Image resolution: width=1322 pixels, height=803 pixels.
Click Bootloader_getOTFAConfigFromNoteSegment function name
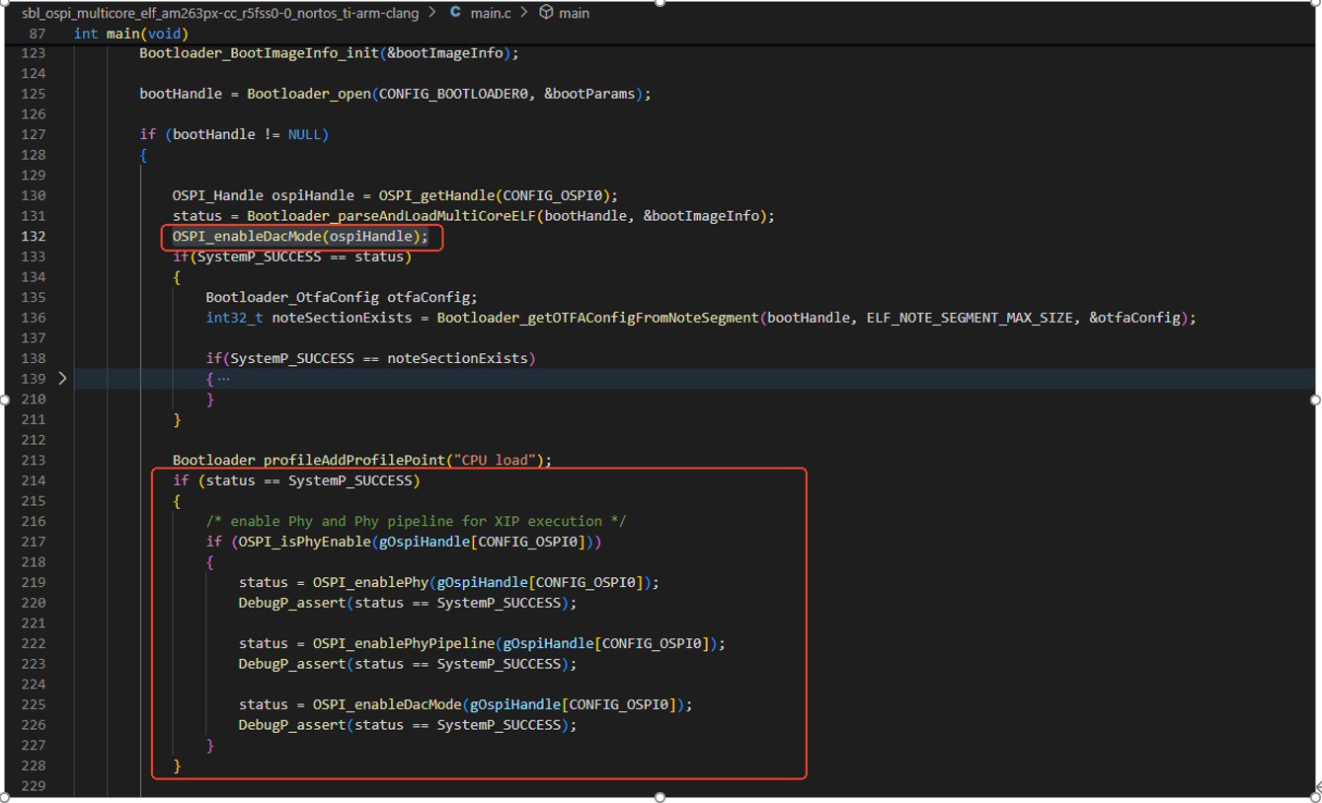597,318
